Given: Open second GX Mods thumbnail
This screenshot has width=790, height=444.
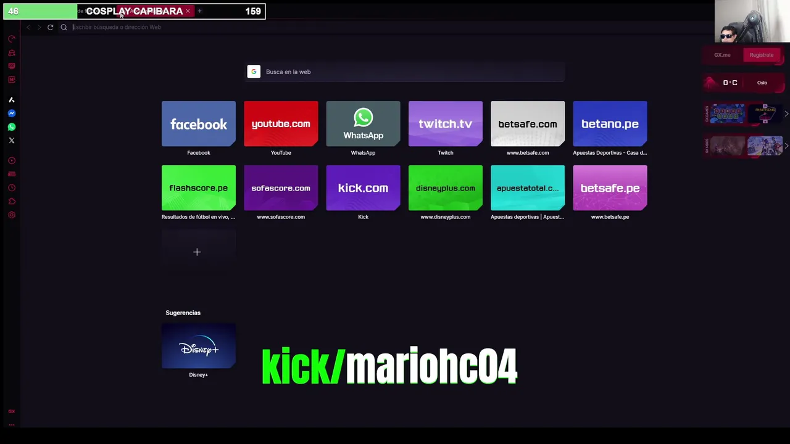Looking at the screenshot, I should point(765,146).
